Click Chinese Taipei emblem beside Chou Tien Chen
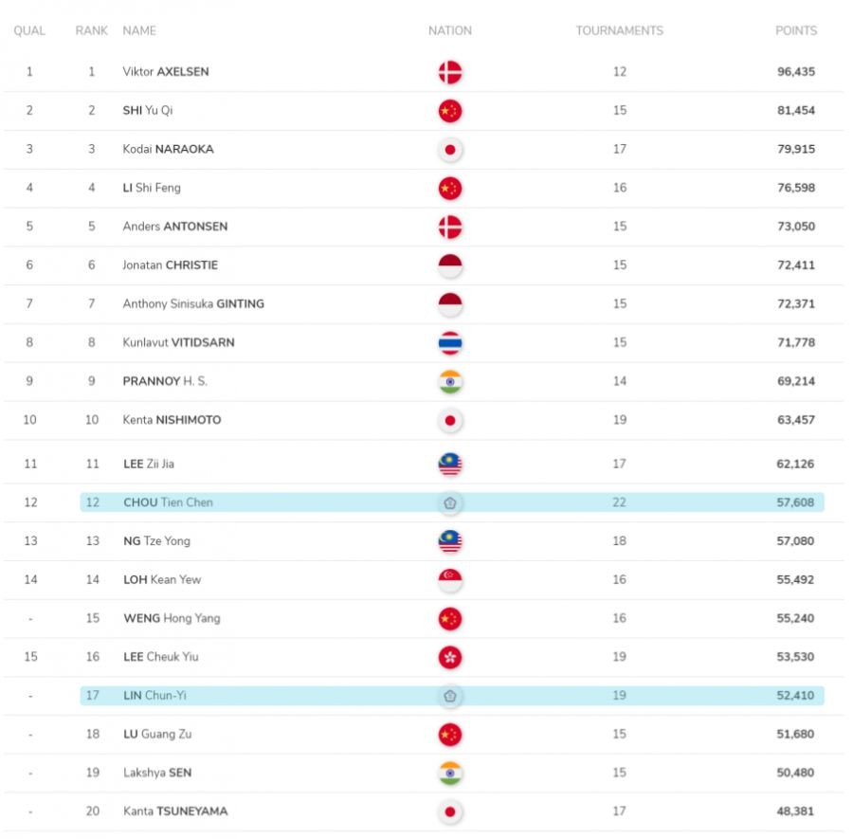The width and height of the screenshot is (853, 839). click(x=449, y=502)
